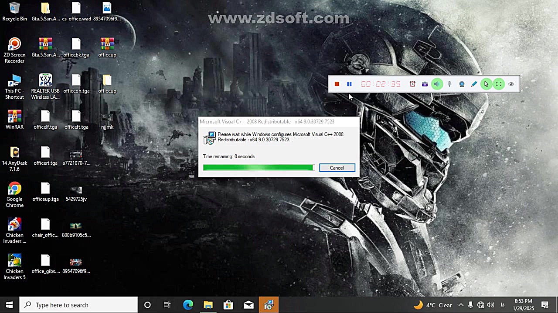Toggle full screen capture region icon

tap(499, 84)
